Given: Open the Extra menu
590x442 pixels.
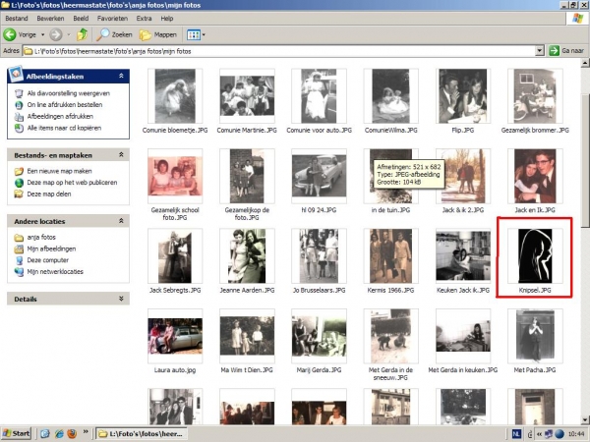Looking at the screenshot, I should click(144, 18).
